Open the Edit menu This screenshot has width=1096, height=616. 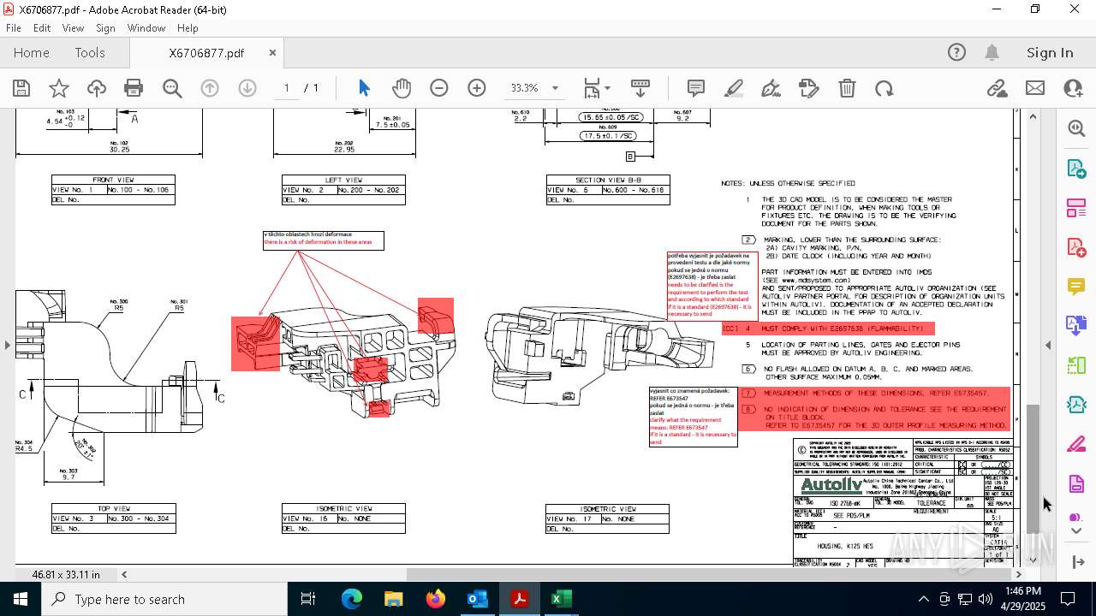pos(42,27)
